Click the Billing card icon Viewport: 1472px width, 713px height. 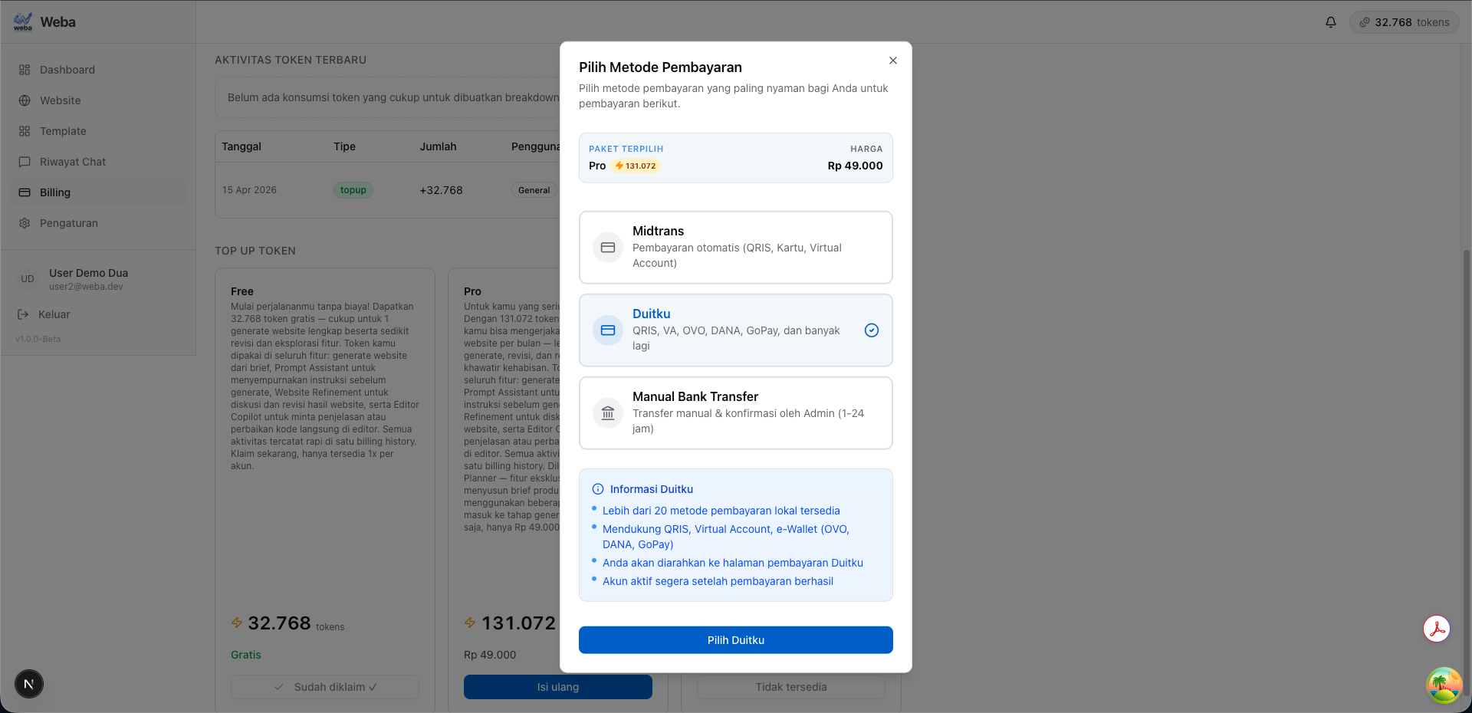(x=25, y=192)
